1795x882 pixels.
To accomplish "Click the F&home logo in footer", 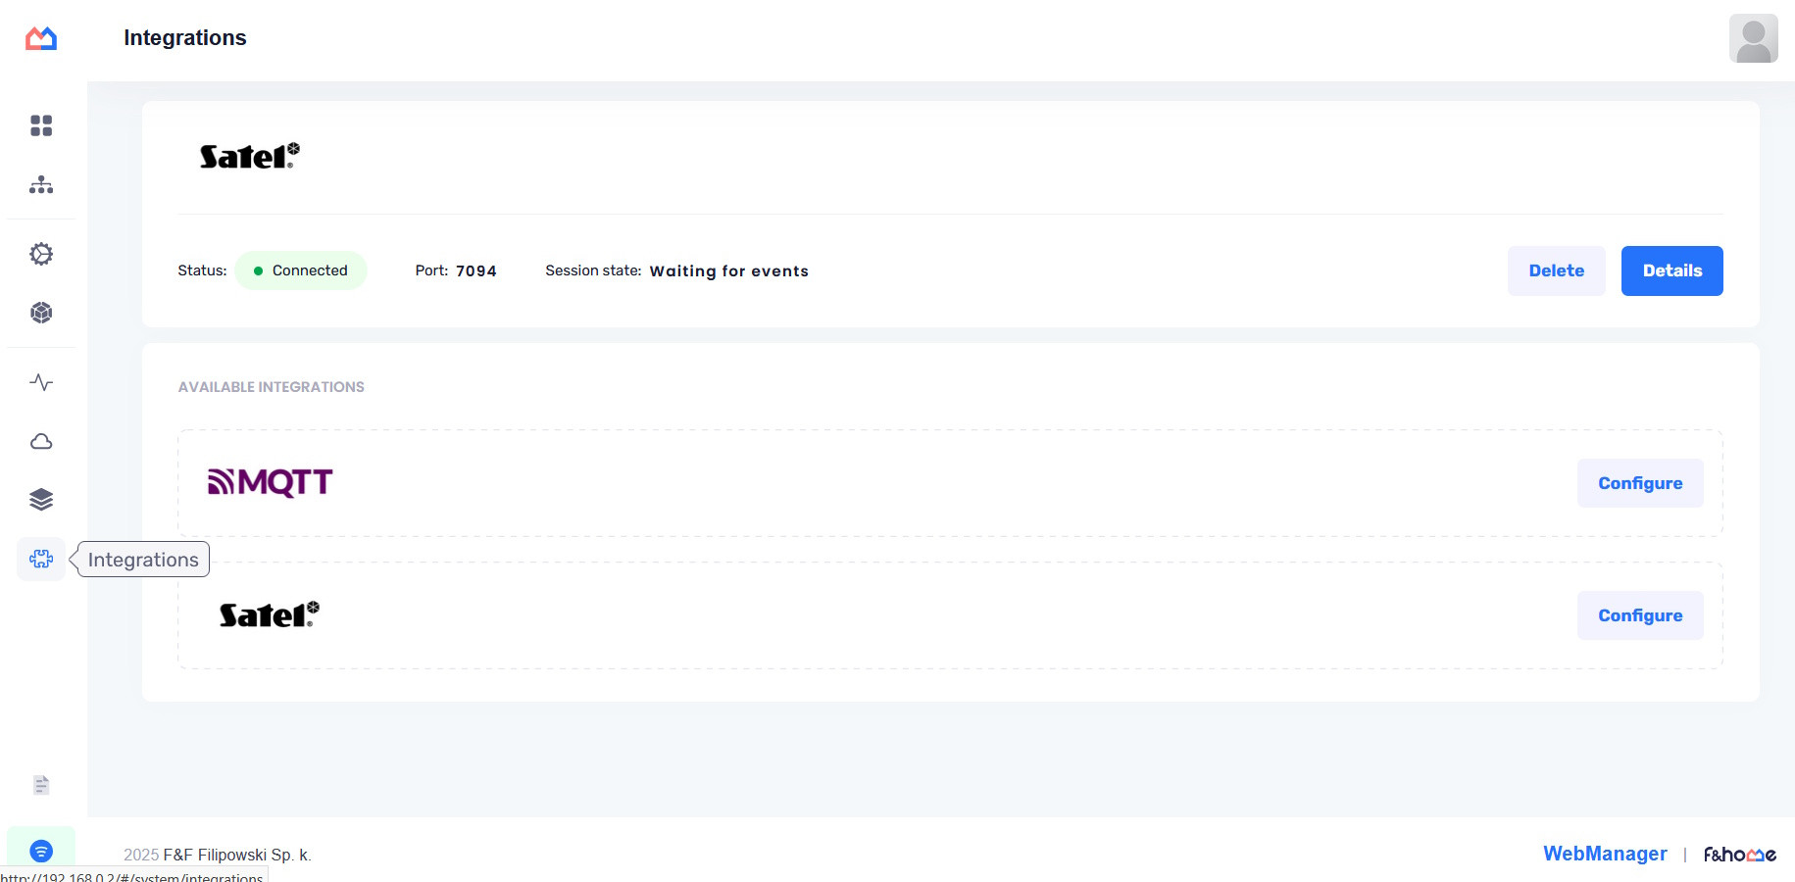I will tap(1739, 855).
